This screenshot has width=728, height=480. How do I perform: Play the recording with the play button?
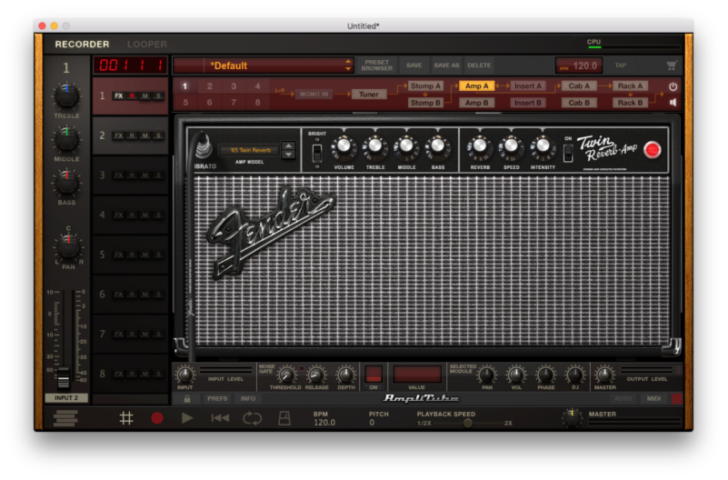point(187,418)
